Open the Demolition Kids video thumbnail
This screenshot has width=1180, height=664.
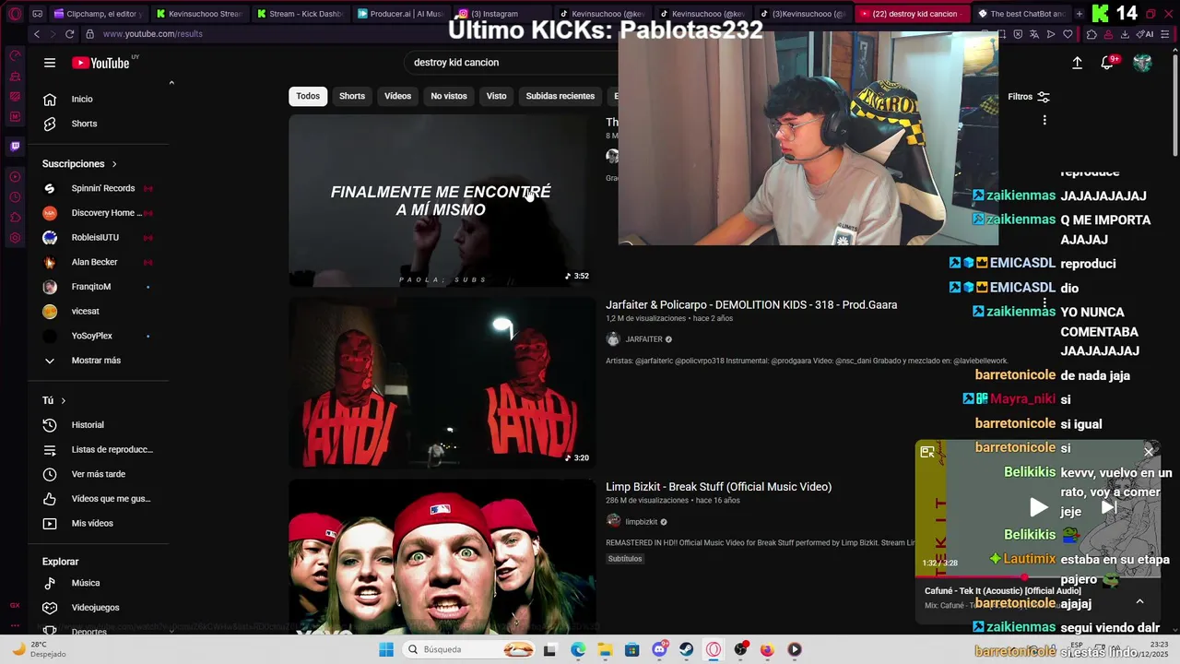(442, 382)
